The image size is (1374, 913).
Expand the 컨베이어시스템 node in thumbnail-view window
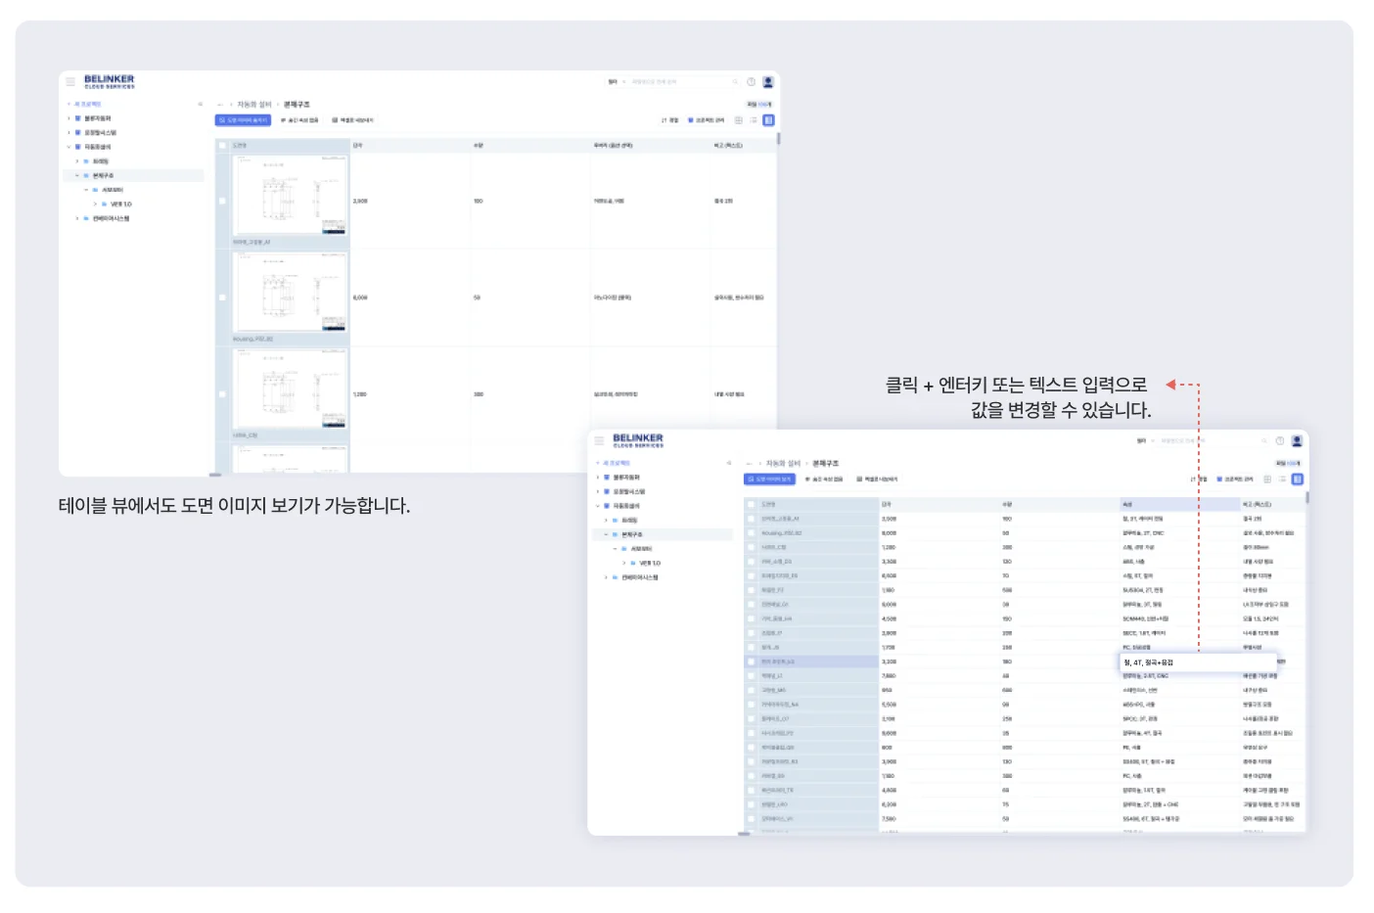click(77, 219)
